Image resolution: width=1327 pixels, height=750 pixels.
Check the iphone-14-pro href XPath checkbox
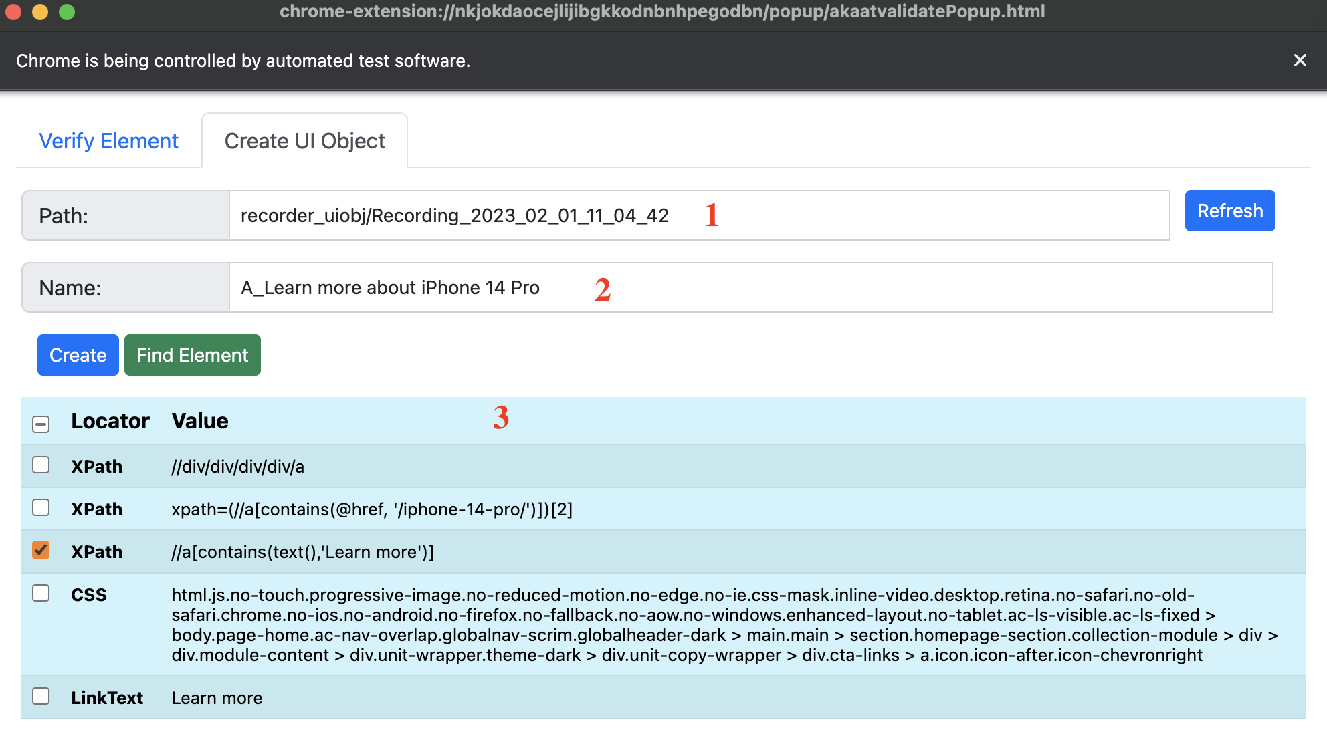[x=41, y=507]
